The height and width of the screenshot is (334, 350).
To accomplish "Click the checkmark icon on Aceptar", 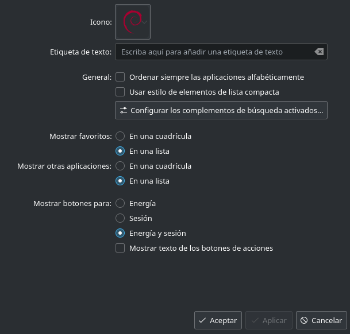I will point(202,320).
